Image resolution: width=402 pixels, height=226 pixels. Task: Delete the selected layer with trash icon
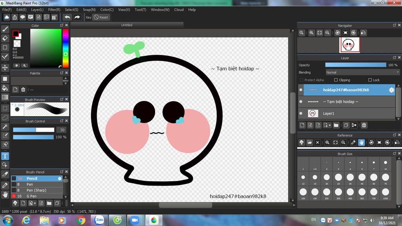[x=364, y=125]
